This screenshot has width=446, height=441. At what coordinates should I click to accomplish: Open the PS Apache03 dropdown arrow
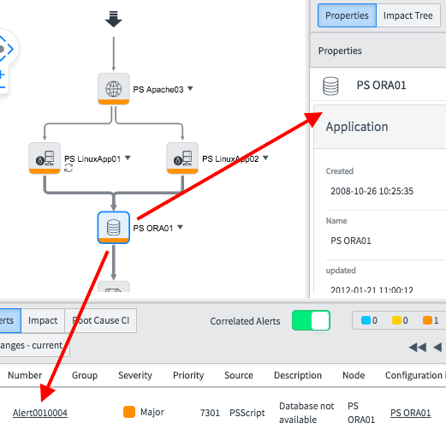click(x=190, y=89)
